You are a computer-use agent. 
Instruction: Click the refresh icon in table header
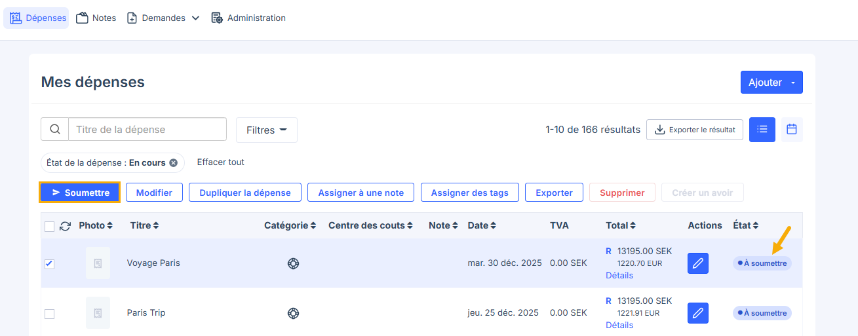tap(65, 226)
